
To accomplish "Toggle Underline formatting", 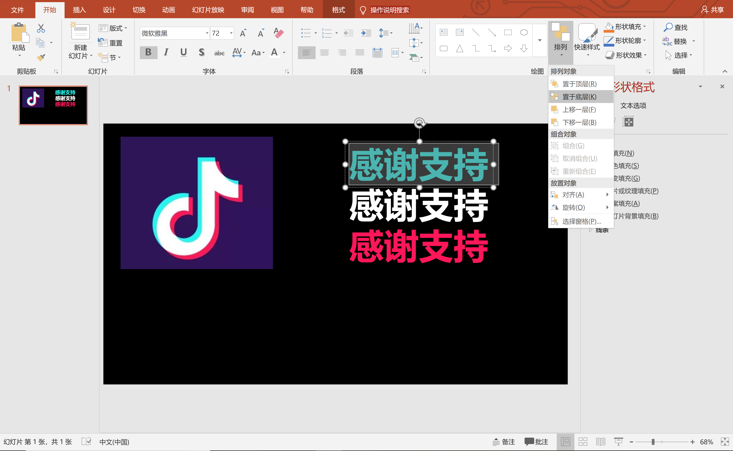I will 184,52.
